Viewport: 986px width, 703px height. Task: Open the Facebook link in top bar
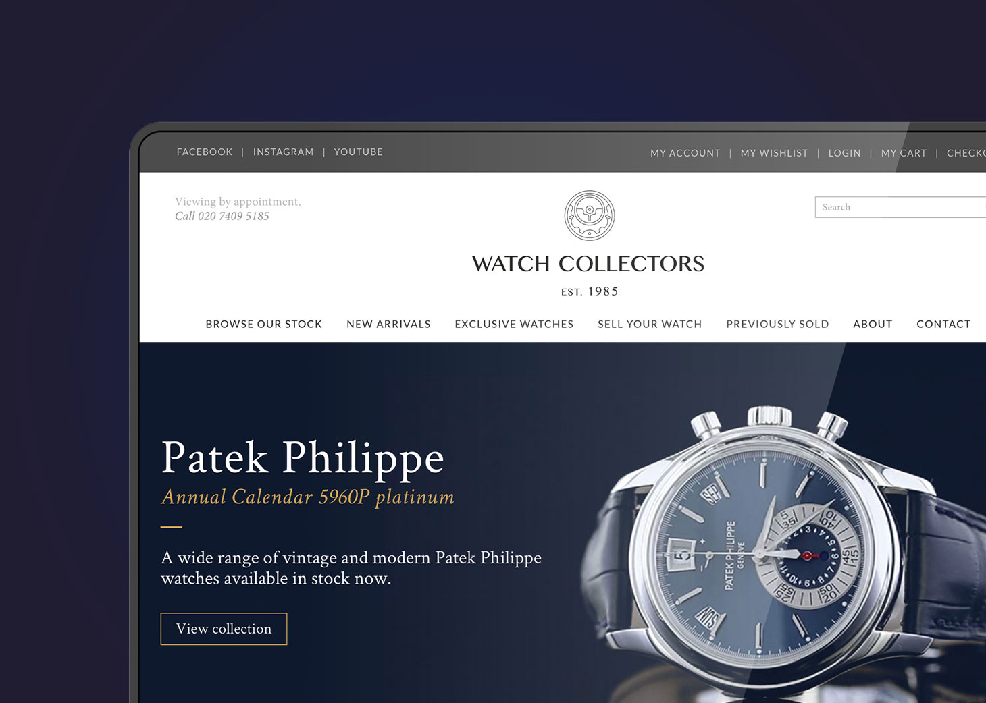[x=205, y=152]
